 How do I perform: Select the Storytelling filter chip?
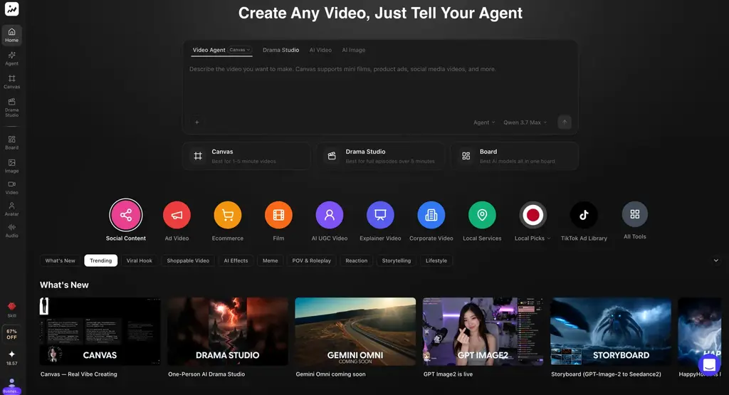coord(397,260)
